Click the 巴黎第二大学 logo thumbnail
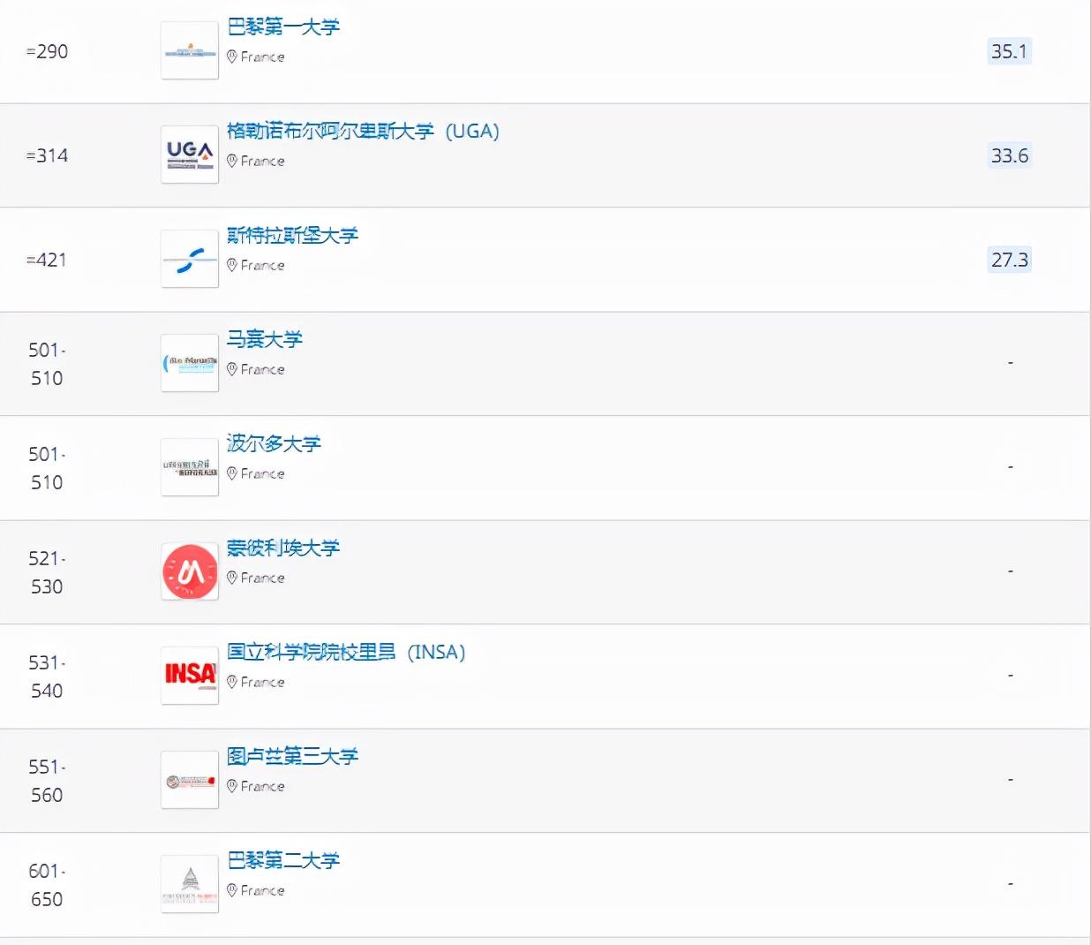Viewport: 1091px width, 945px height. (190, 884)
